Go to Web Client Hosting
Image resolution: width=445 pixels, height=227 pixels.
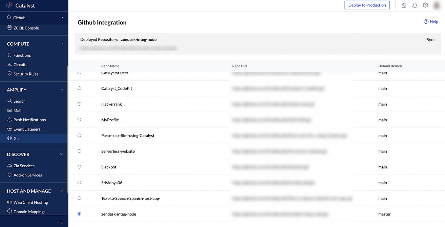pos(30,202)
